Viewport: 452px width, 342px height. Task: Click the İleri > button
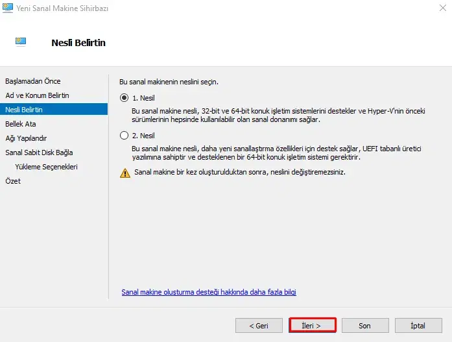click(x=313, y=326)
